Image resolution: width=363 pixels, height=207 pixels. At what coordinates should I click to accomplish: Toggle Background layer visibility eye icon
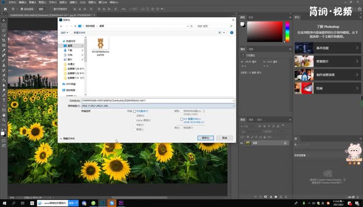point(242,143)
